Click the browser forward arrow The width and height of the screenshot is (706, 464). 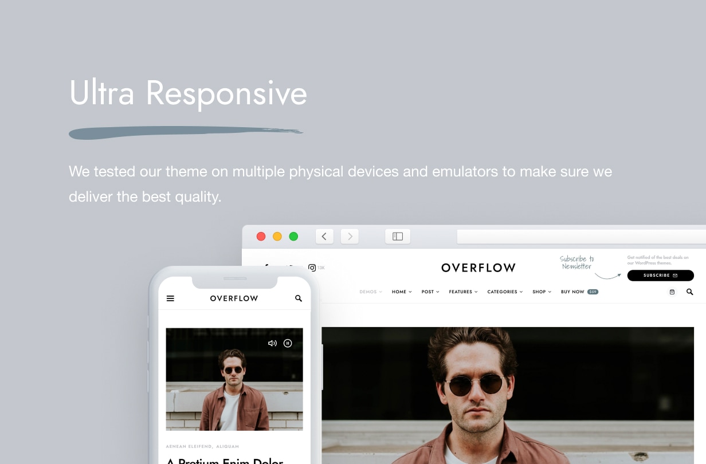350,236
